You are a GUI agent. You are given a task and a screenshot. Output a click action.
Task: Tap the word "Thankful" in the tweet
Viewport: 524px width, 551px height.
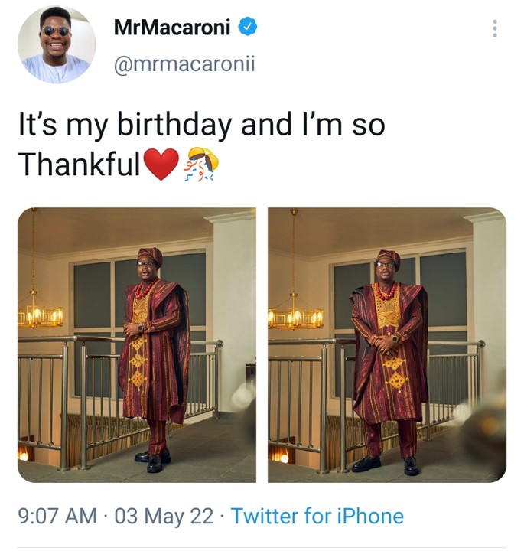[x=80, y=164]
